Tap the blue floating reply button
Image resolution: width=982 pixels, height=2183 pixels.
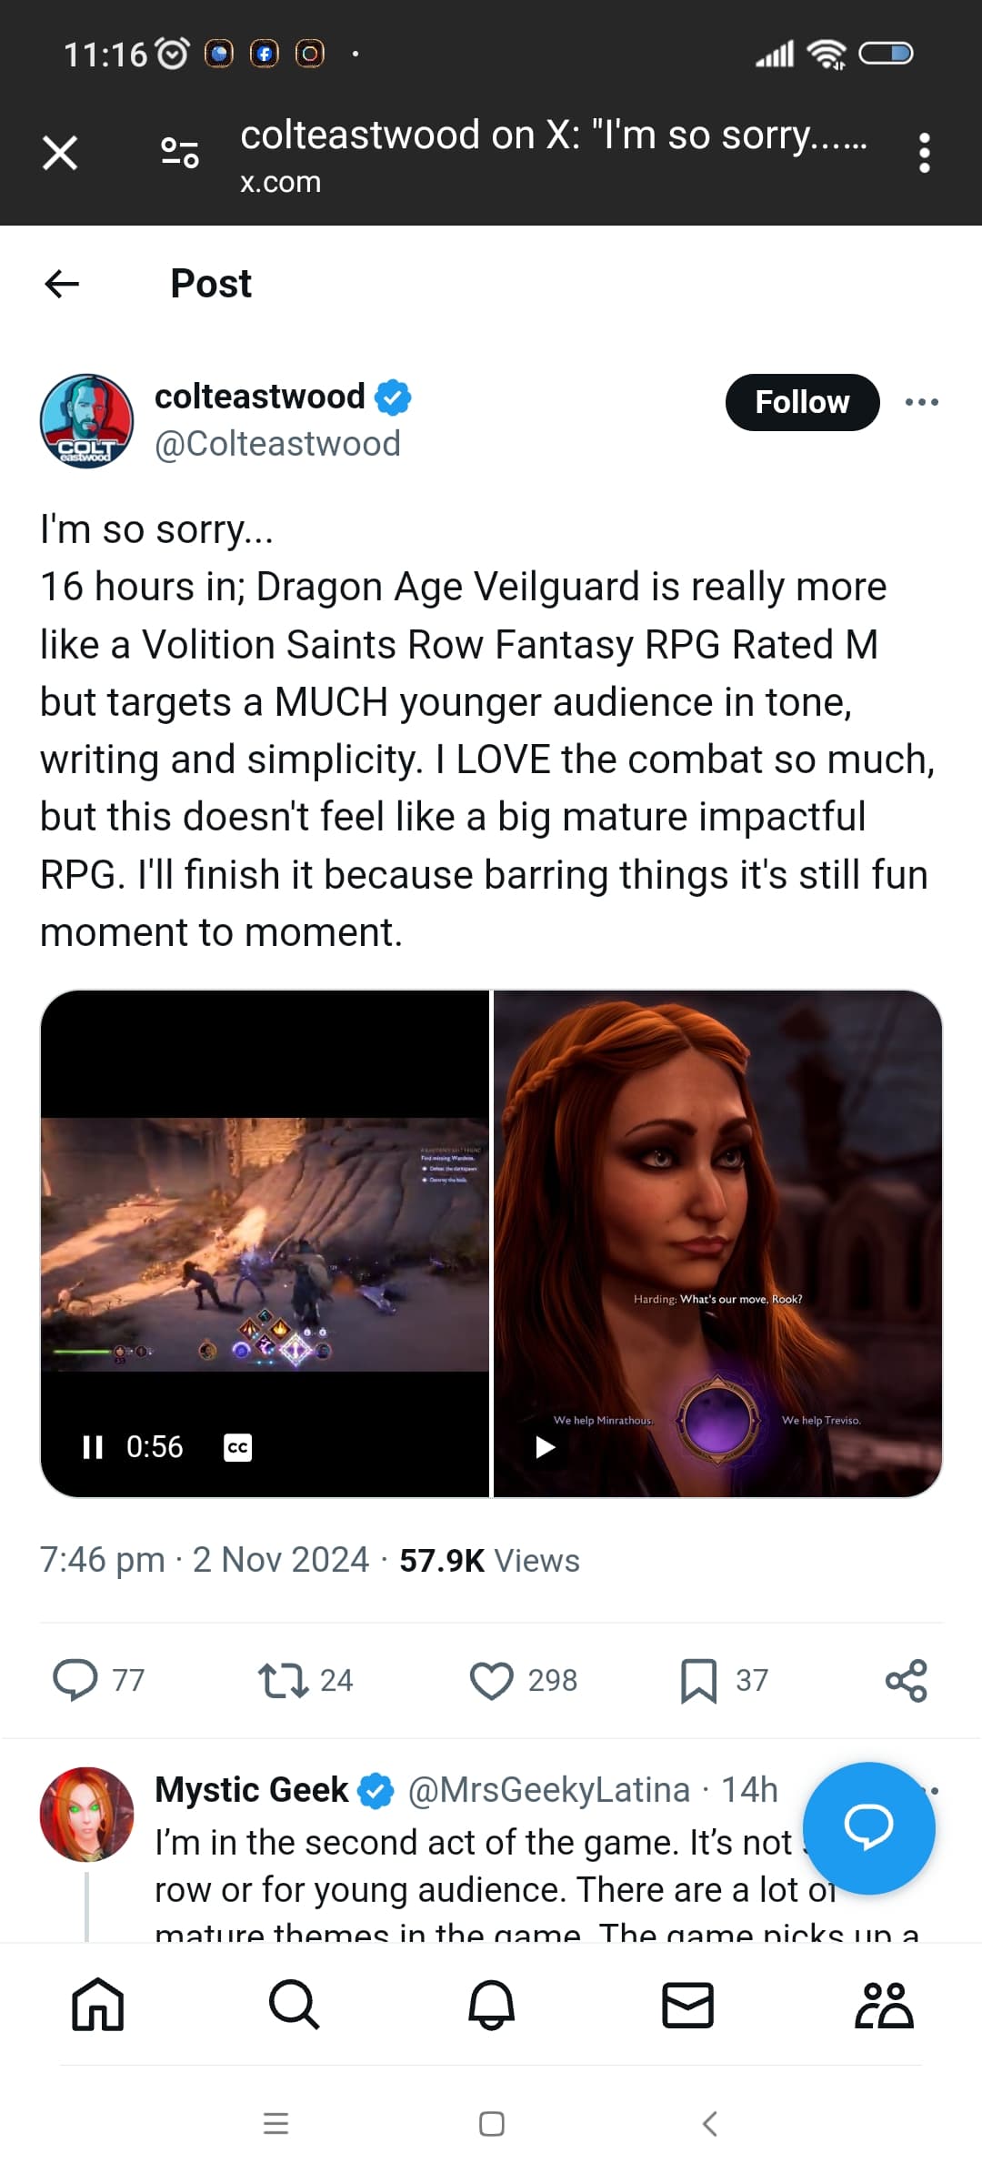(x=869, y=1828)
